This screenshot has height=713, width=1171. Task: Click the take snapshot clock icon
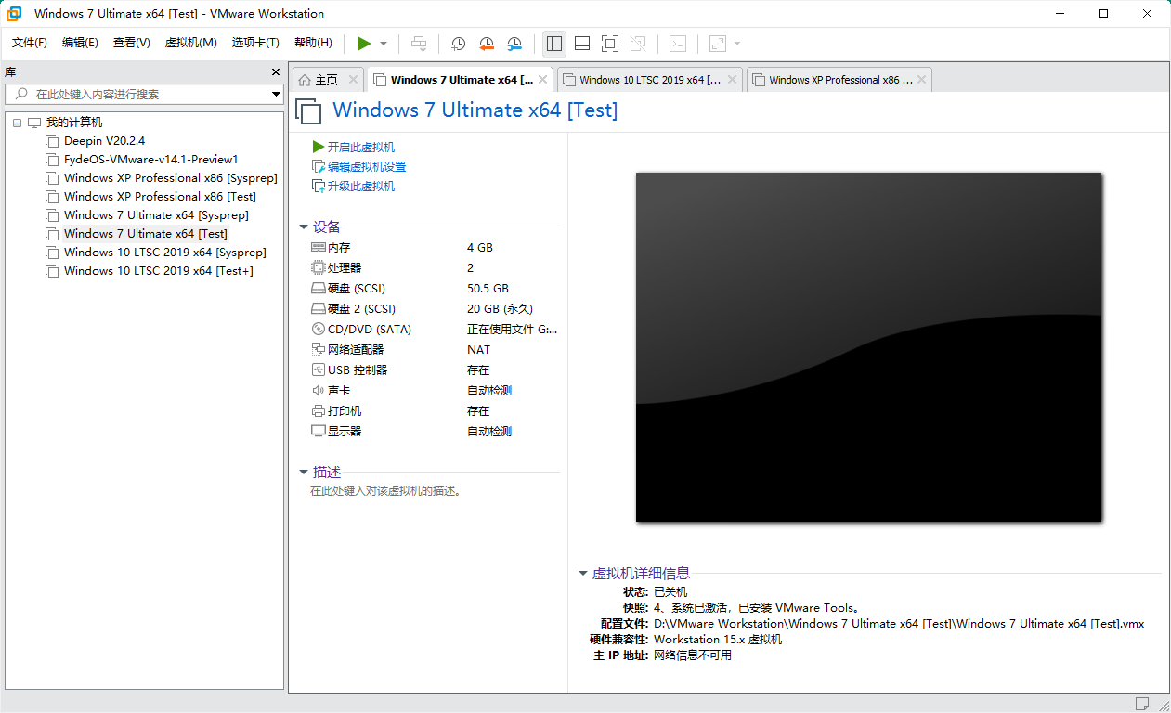(x=458, y=44)
